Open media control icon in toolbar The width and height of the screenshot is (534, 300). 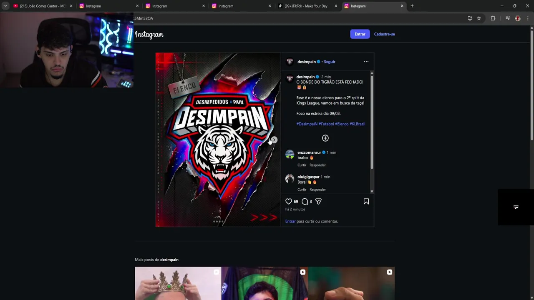tap(508, 18)
